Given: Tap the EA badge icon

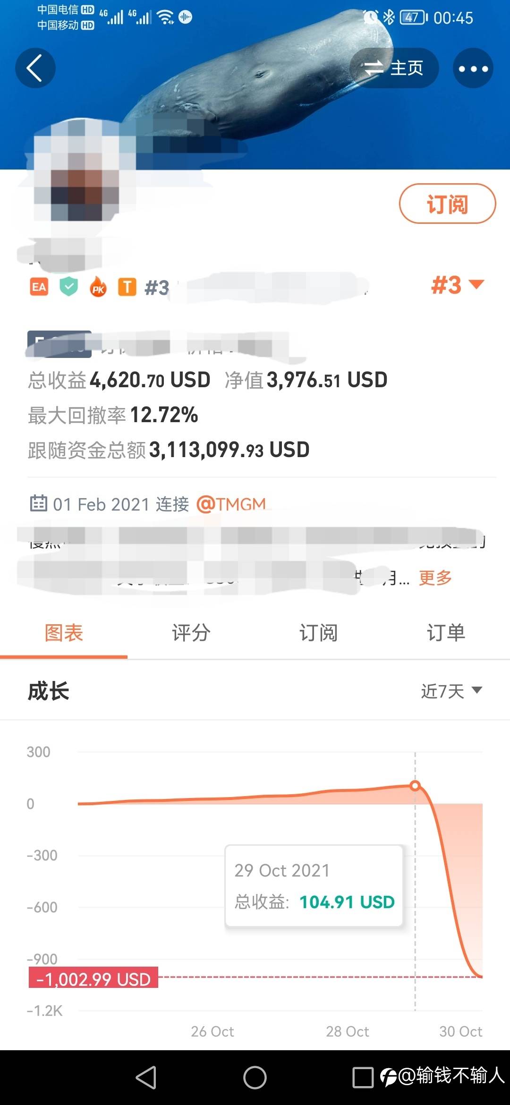Looking at the screenshot, I should click(39, 287).
